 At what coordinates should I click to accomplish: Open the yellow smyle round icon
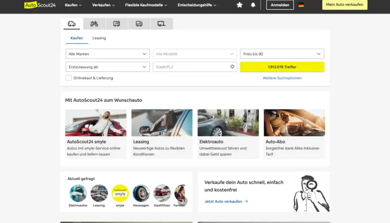point(120,193)
